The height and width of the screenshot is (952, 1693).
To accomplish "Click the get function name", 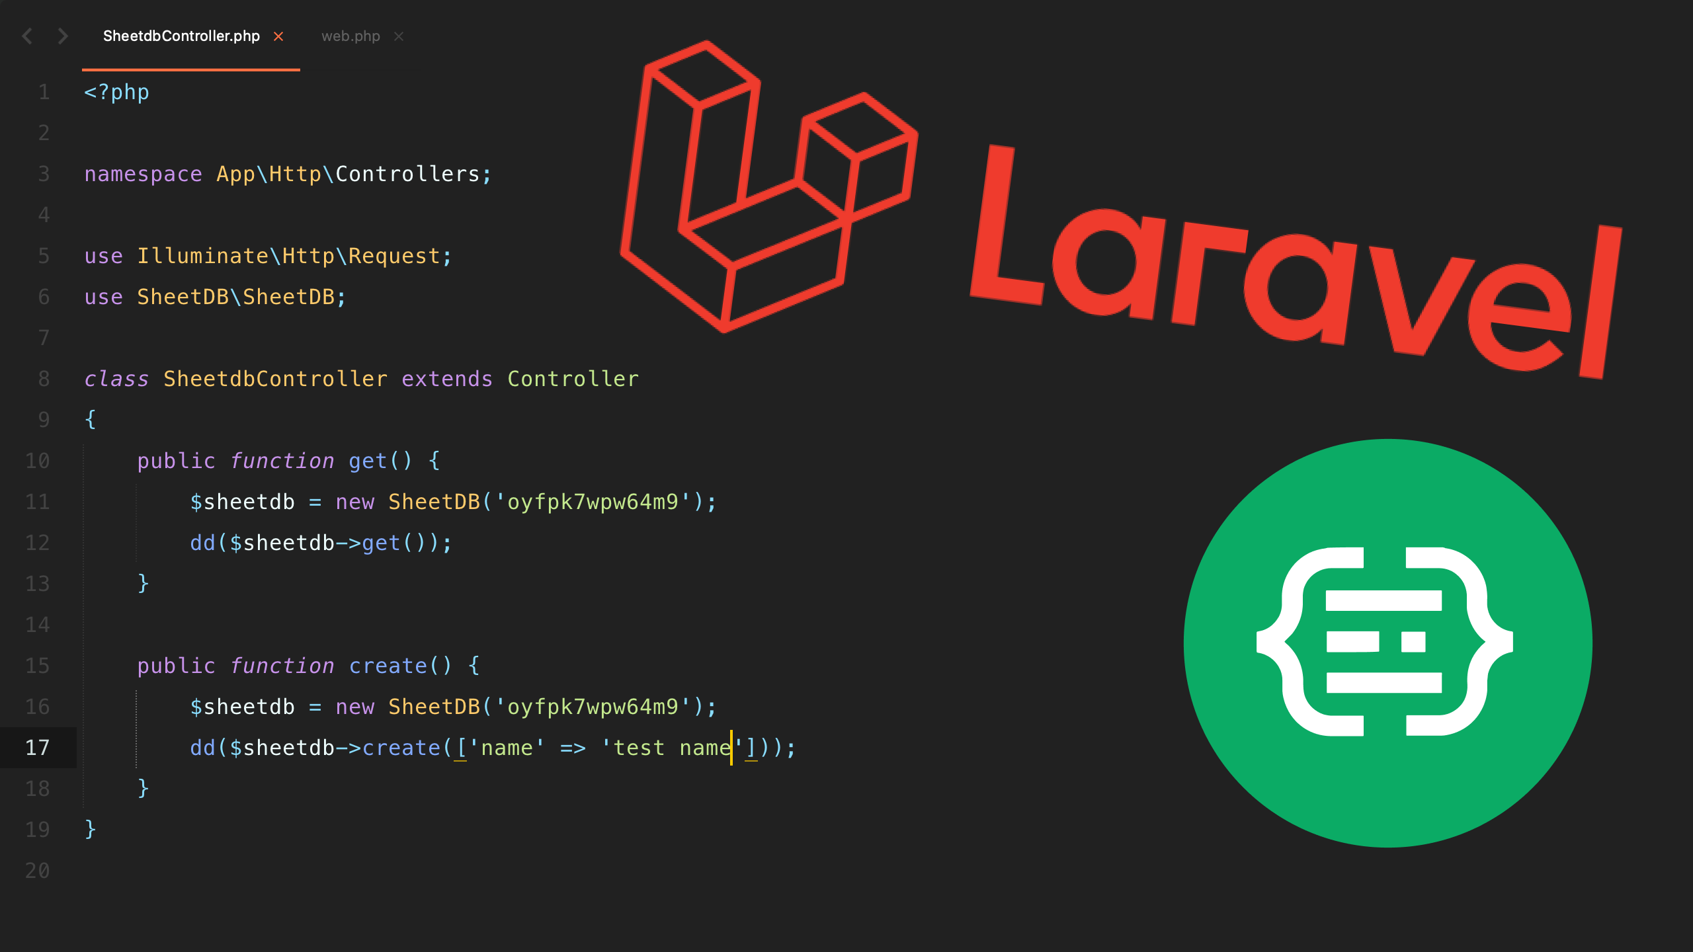I will 368,461.
